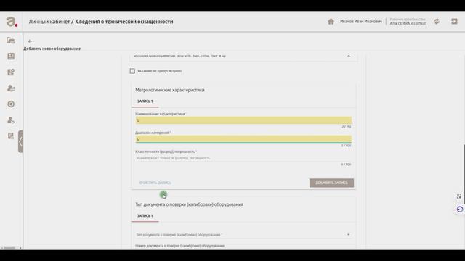Click the application logo icon
The image size is (465, 261).
[12, 22]
